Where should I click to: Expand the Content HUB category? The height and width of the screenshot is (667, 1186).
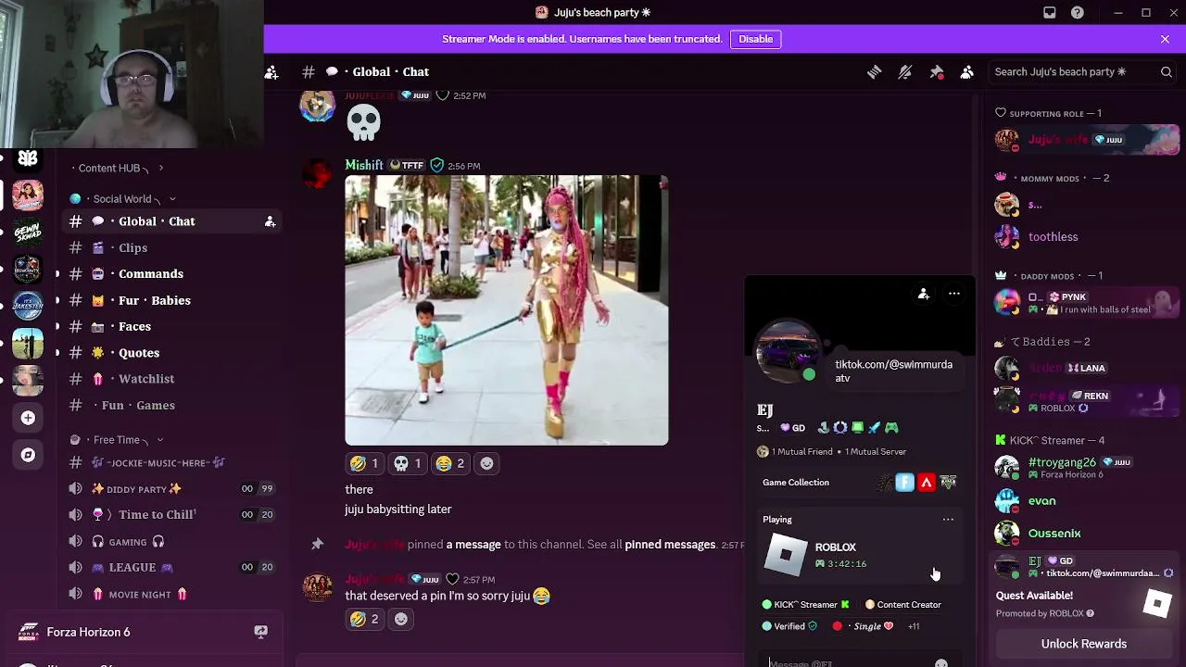point(117,168)
